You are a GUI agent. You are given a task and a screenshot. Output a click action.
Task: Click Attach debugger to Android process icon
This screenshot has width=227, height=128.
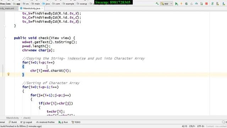click(x=201, y=4)
